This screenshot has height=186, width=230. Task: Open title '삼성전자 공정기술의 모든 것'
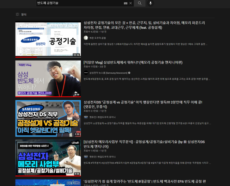[x=144, y=25]
